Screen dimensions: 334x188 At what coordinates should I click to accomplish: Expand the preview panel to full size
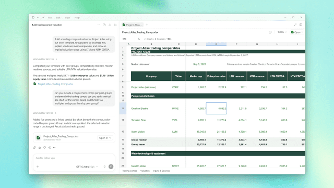tap(295, 25)
